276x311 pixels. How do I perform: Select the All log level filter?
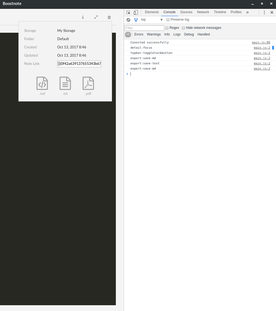pos(128,34)
